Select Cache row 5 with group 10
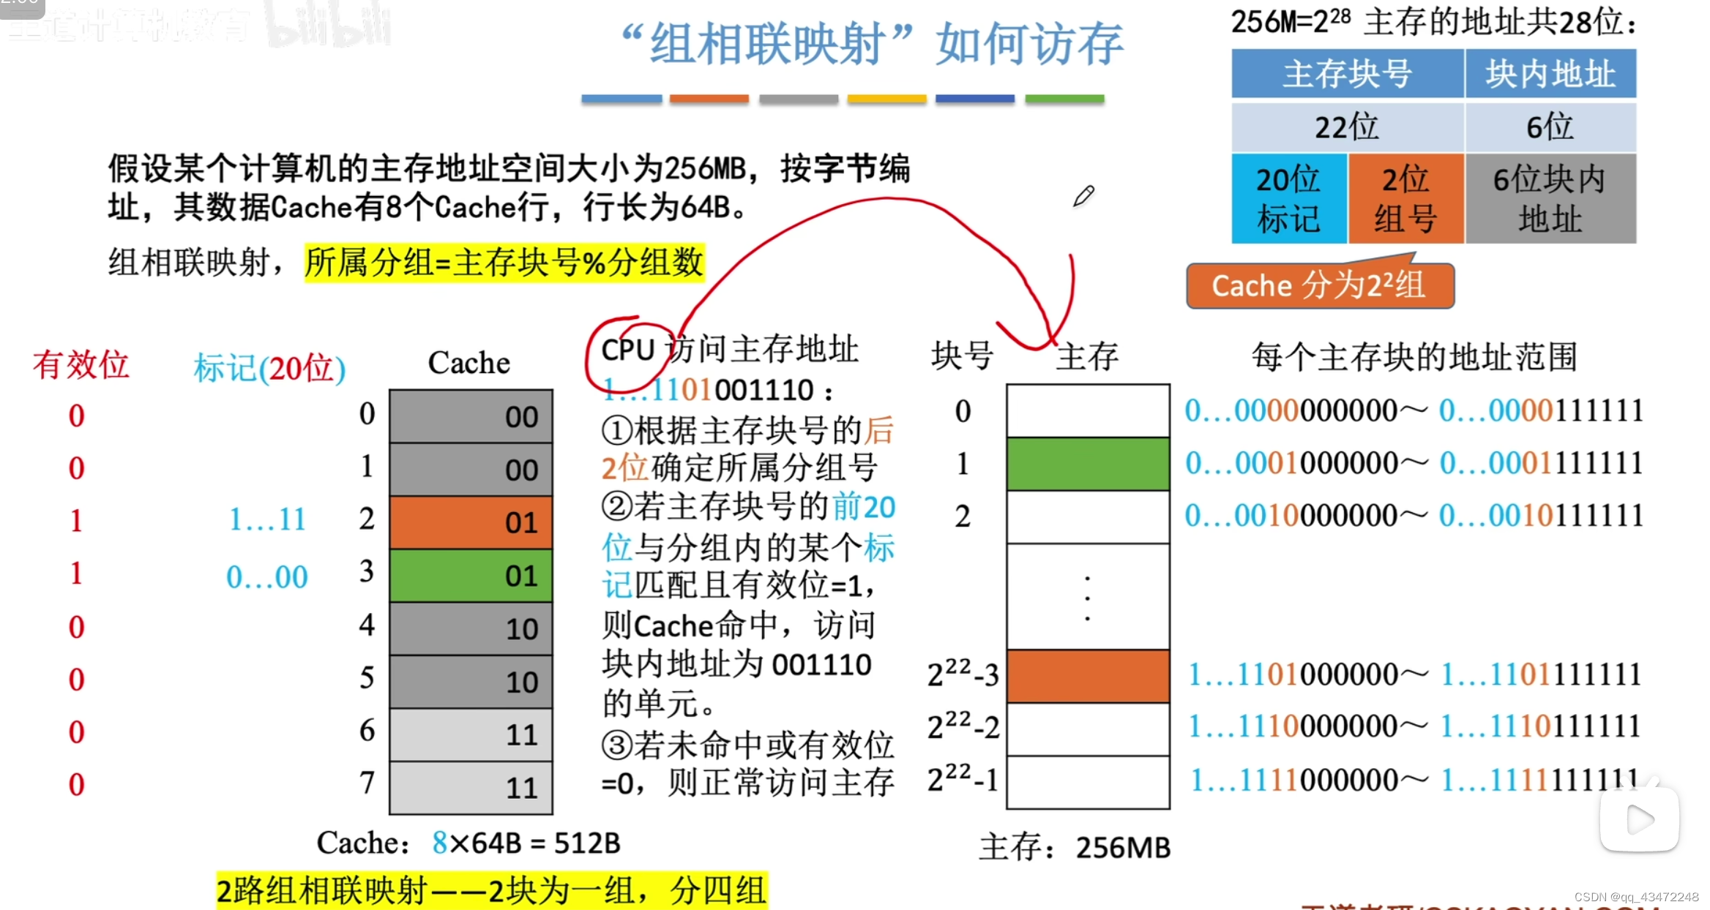Viewport: 1710px width, 910px height. click(x=471, y=682)
